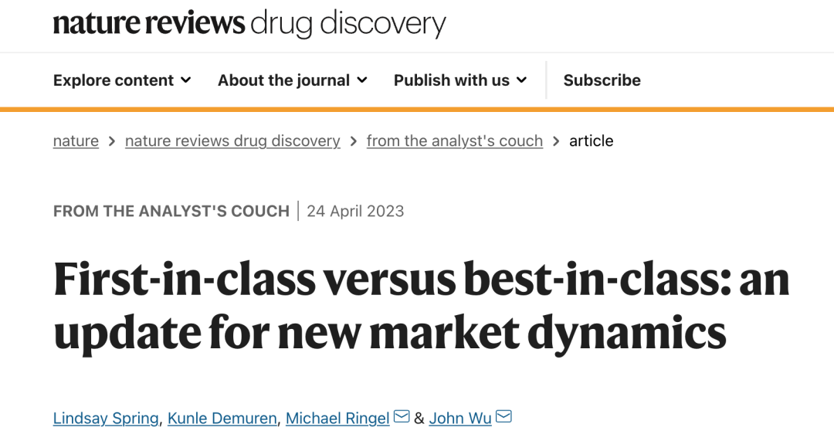Open author John Wu's link
The image size is (834, 434).
[460, 419]
